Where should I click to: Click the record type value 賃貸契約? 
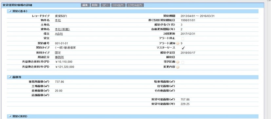[61, 16]
